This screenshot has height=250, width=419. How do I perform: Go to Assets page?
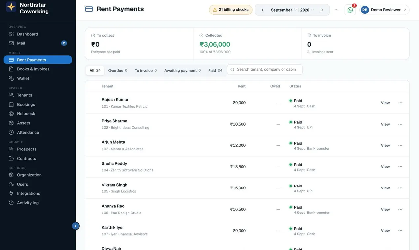pos(38,123)
